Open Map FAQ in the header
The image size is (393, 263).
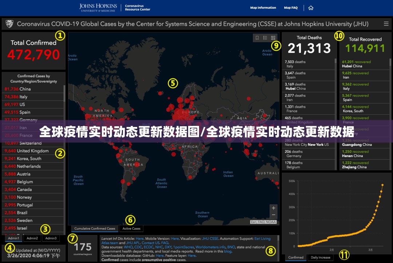pyautogui.click(x=291, y=8)
